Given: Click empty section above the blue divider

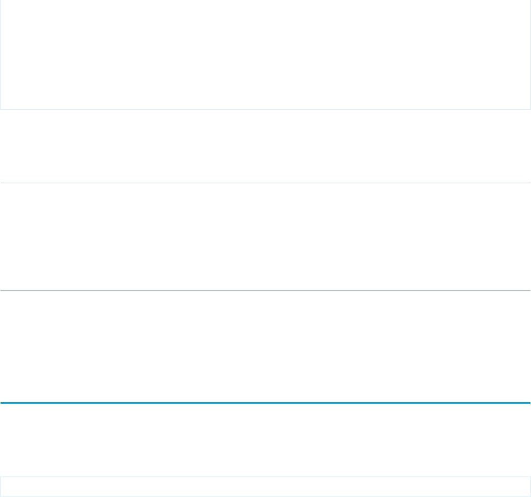Looking at the screenshot, I should (265, 347).
